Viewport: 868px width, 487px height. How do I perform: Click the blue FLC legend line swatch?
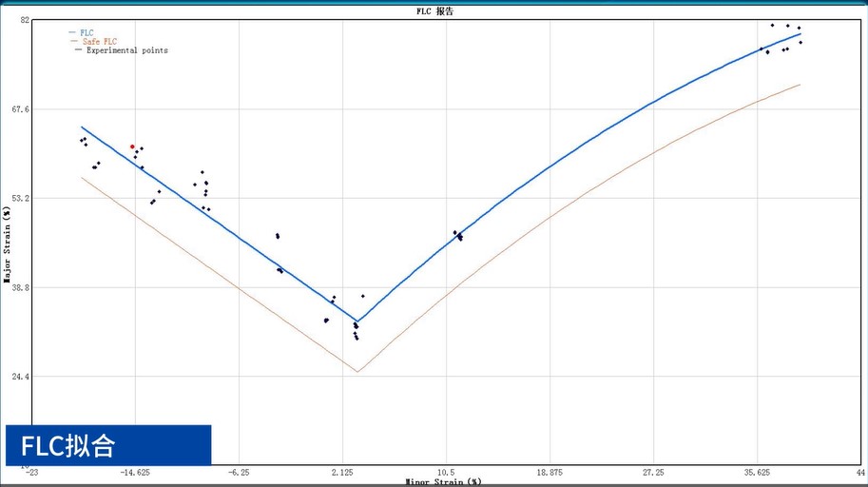click(x=72, y=32)
